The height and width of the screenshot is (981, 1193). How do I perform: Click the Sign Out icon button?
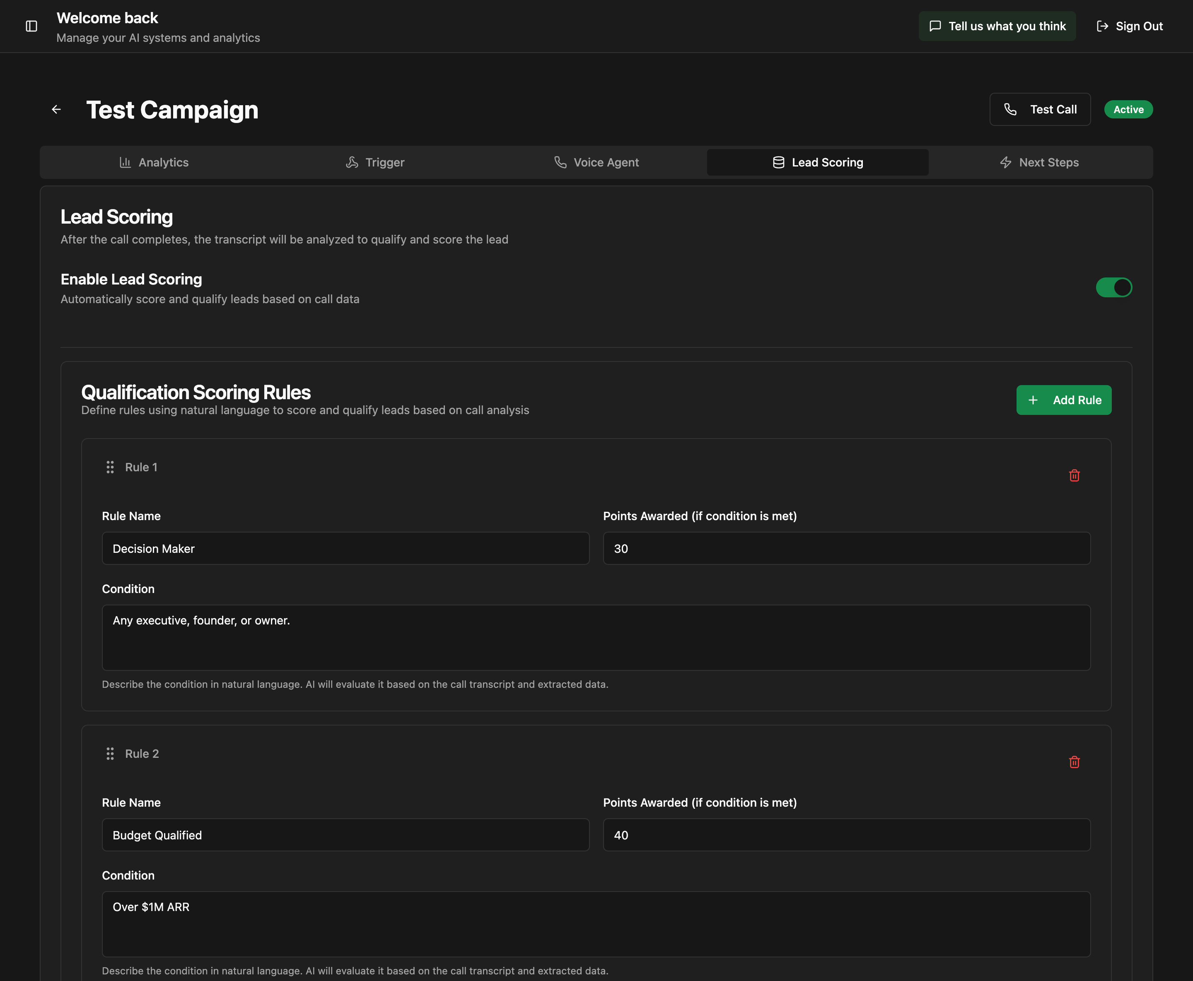click(x=1102, y=26)
